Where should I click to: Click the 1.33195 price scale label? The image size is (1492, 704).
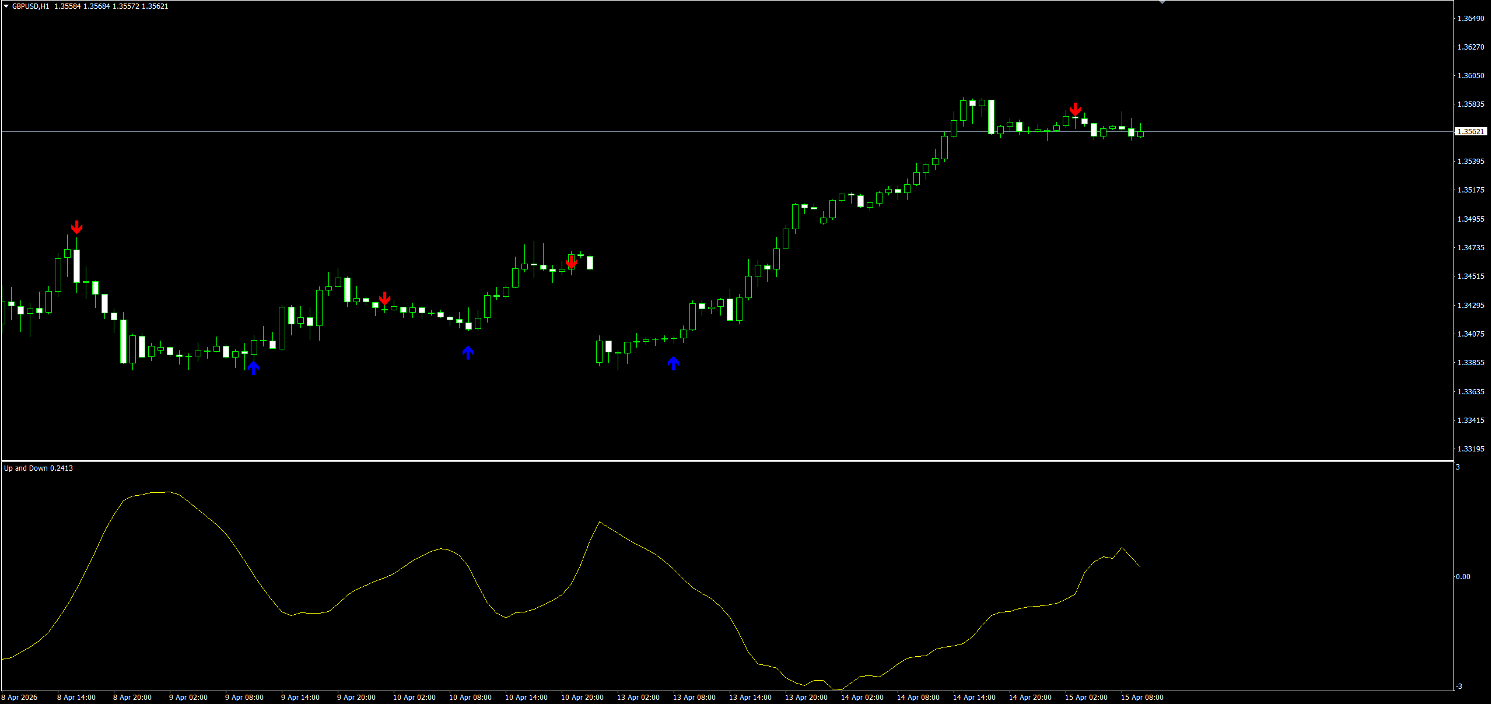tap(1470, 449)
